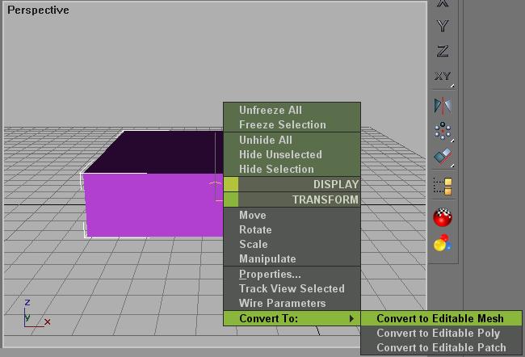Open the Array tool icon
Image resolution: width=525 pixels, height=357 pixels.
[x=443, y=131]
